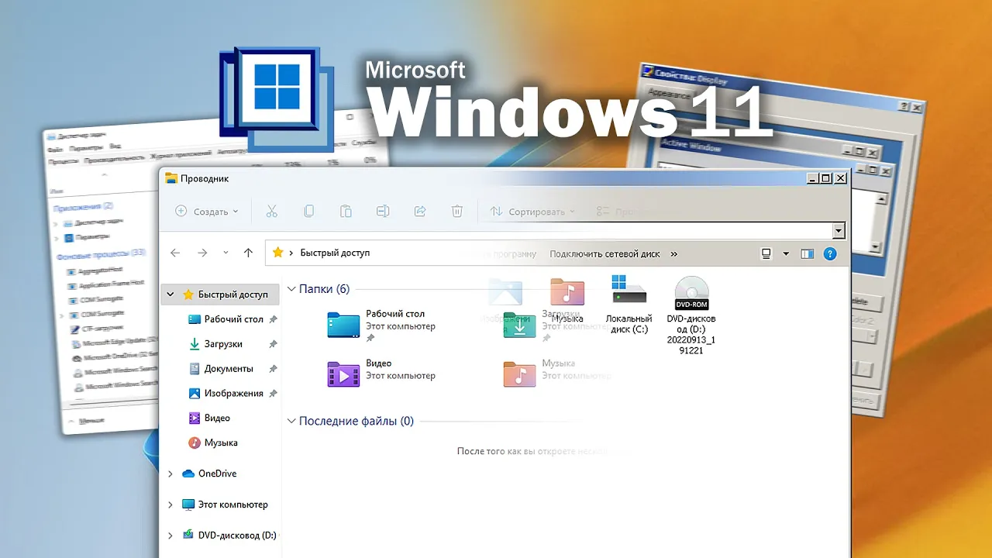This screenshot has width=992, height=558.
Task: Click the Paste clipboard icon in Explorer toolbar
Action: [346, 211]
